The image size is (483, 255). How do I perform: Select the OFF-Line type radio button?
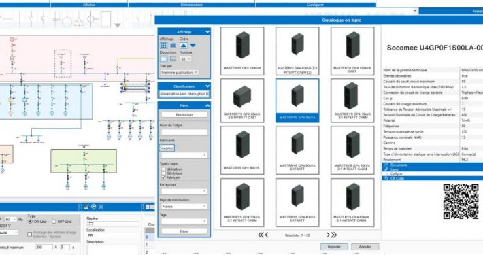tap(54, 222)
